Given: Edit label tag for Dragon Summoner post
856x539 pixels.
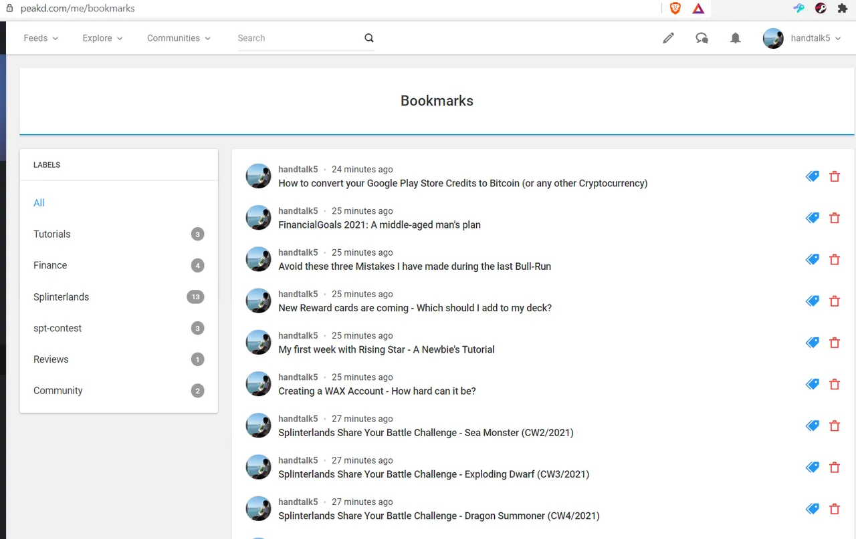Looking at the screenshot, I should [x=813, y=509].
